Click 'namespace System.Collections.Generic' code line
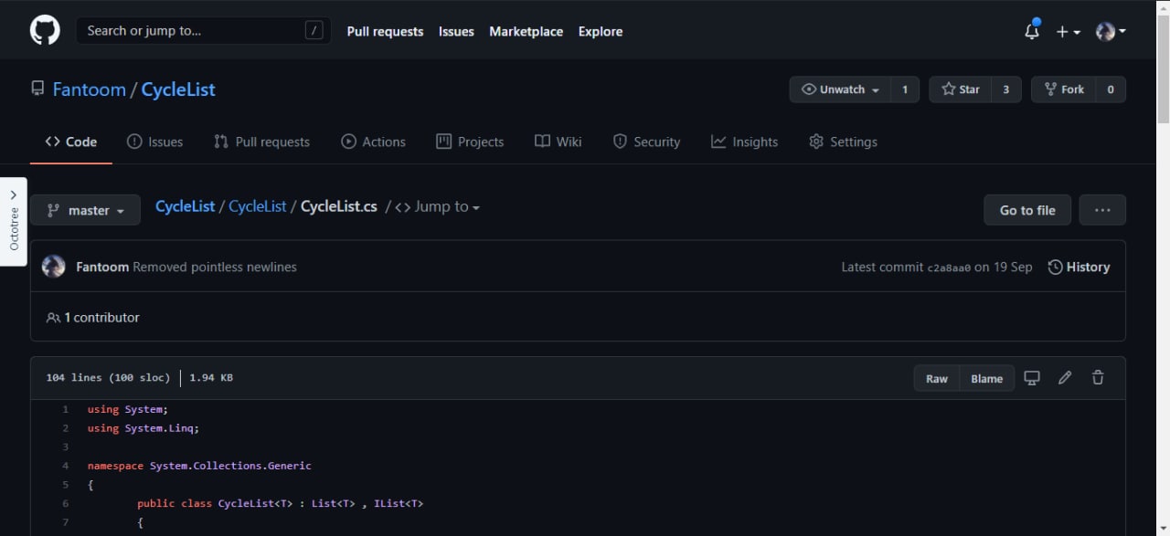 tap(199, 466)
